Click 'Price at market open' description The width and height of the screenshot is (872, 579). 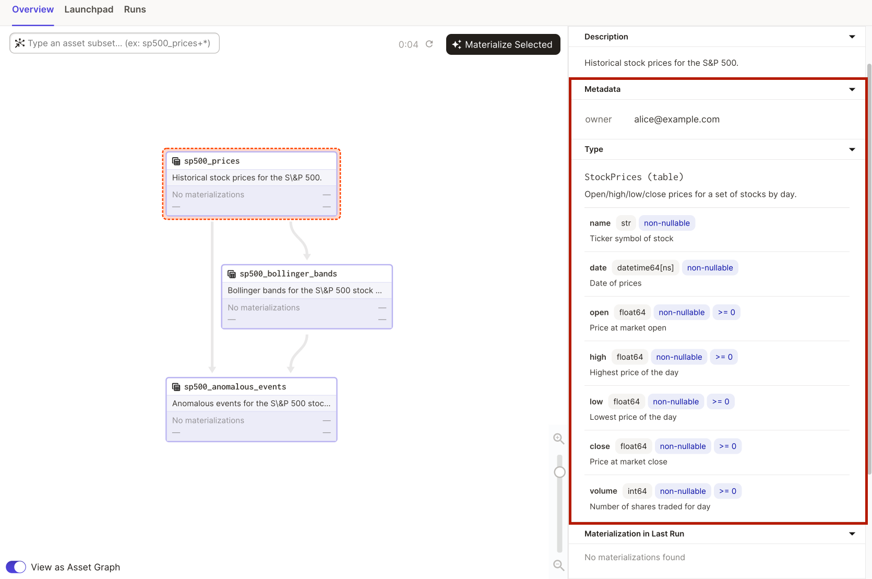point(628,328)
